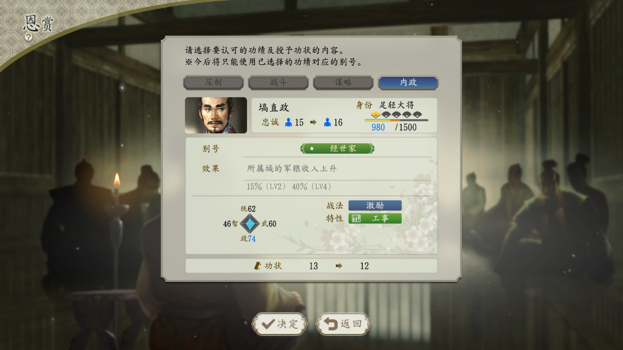Open the 谋略 tab
This screenshot has width=623, height=350.
click(x=343, y=82)
